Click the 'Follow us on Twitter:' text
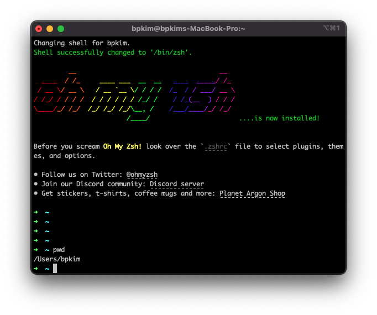377x315 pixels. 82,175
